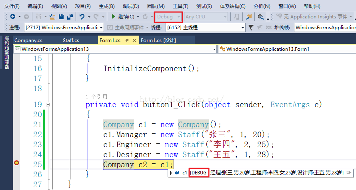Open the Debug configuration dropdown
The image size is (356, 190).
click(x=168, y=17)
